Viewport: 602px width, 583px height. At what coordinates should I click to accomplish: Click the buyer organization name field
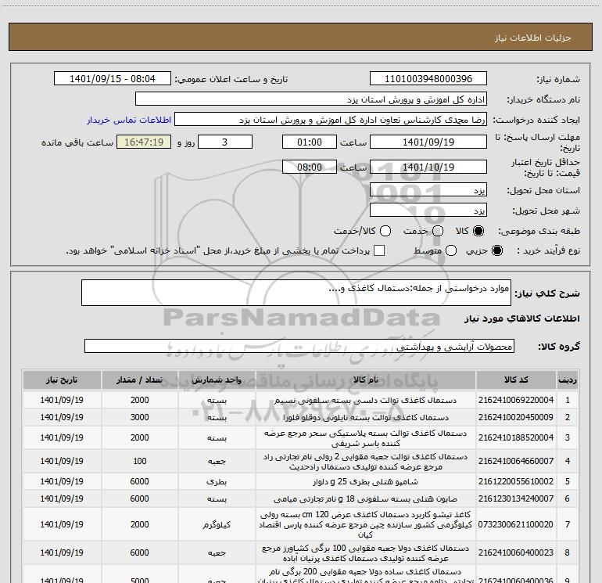click(x=311, y=99)
